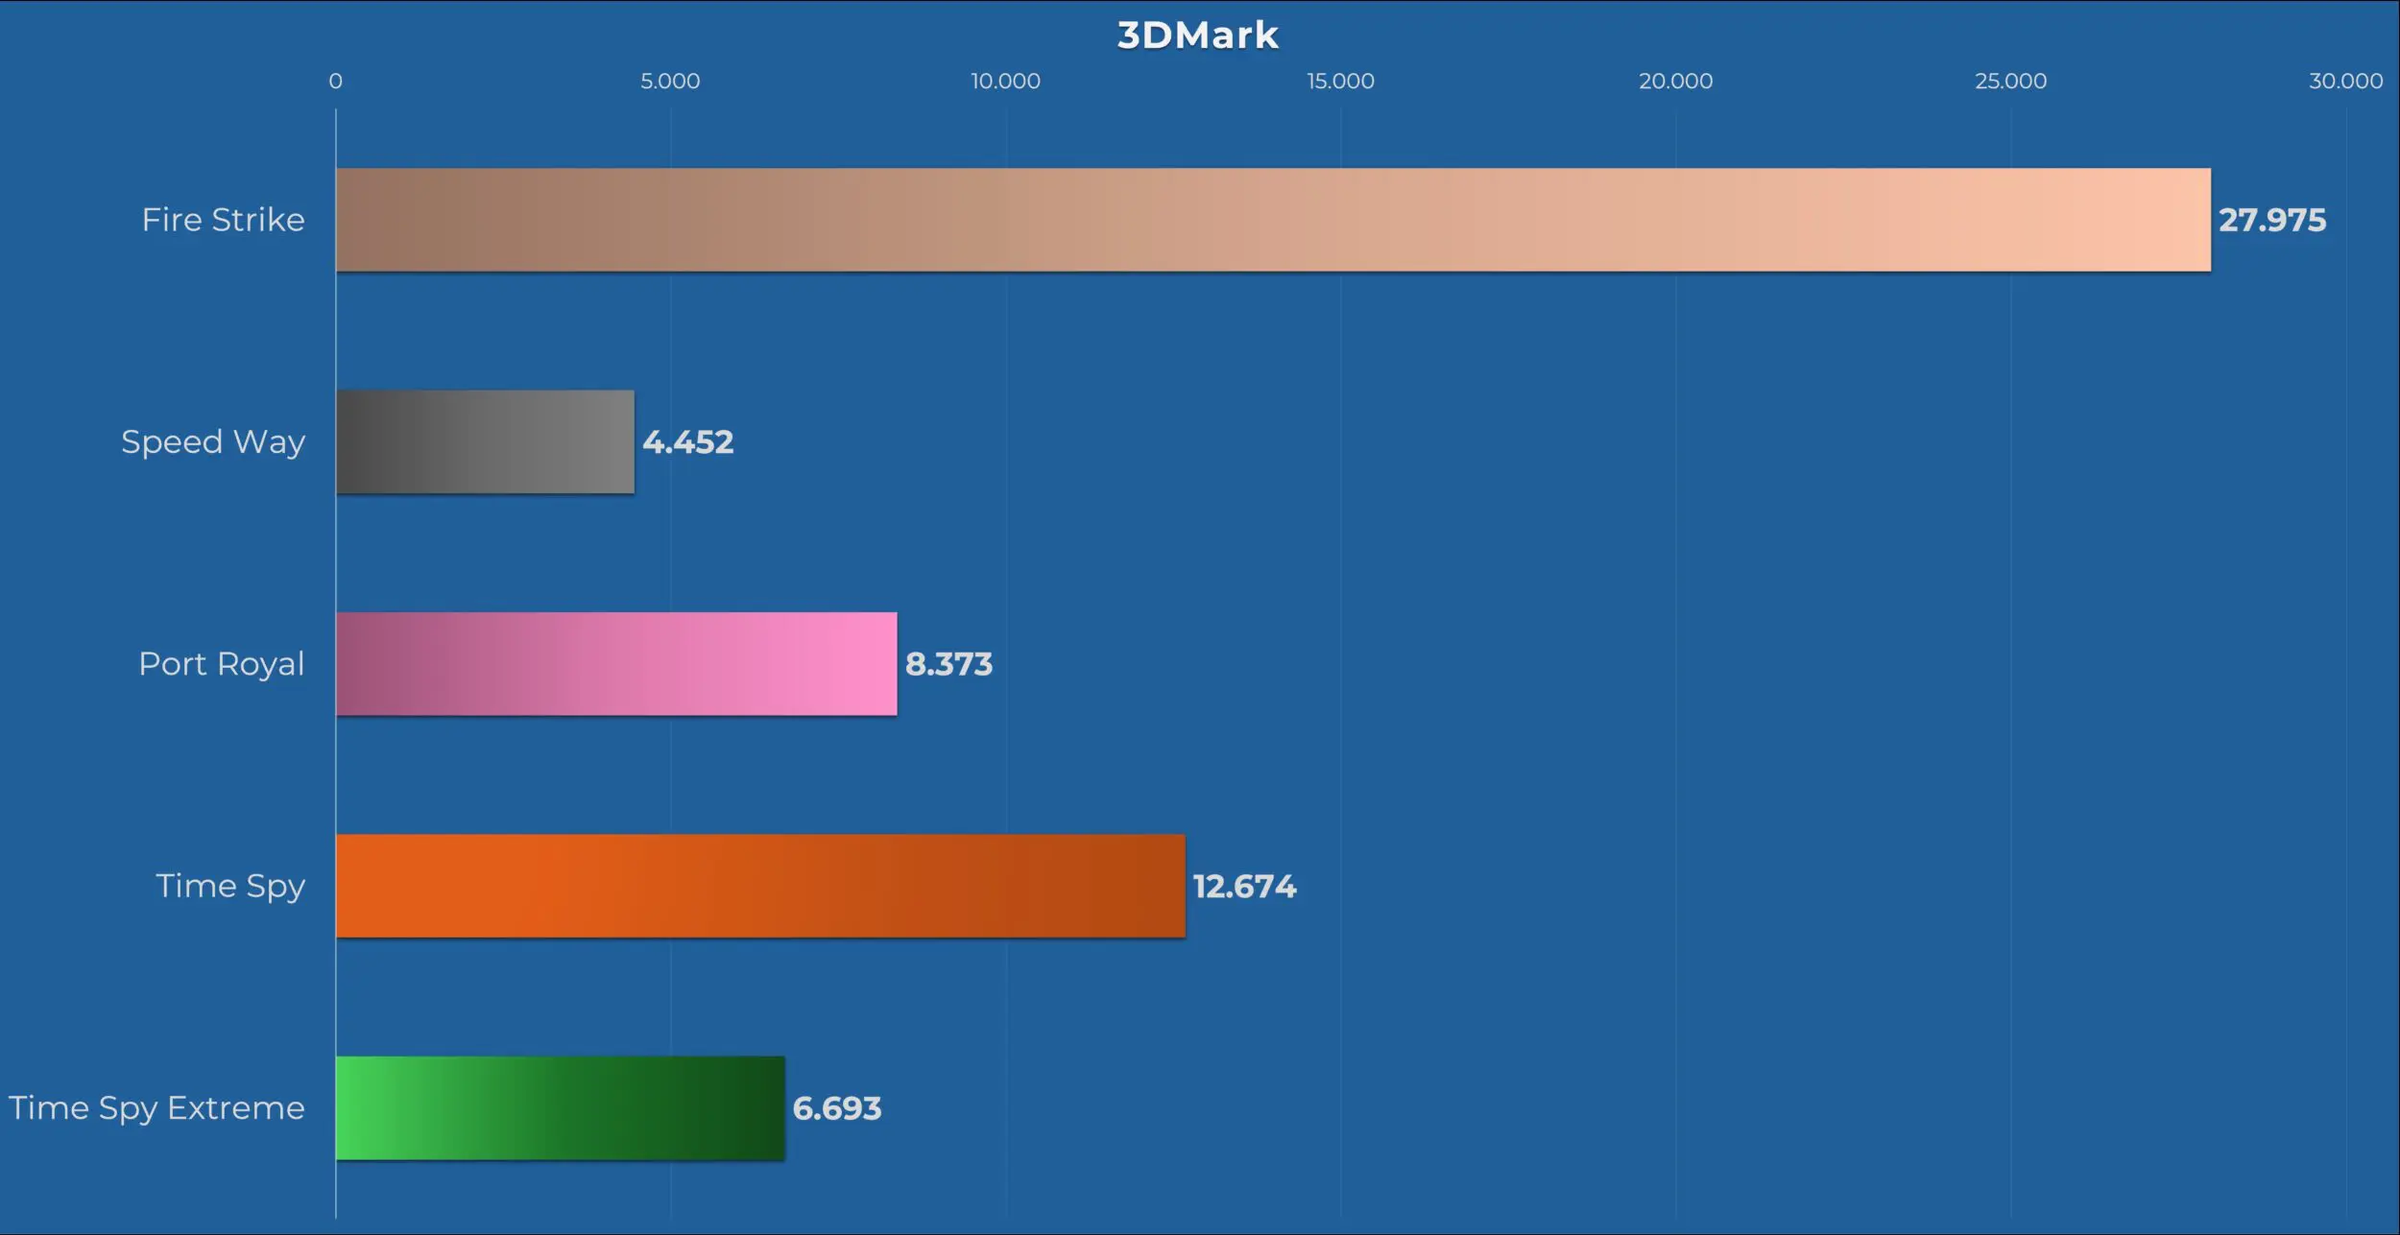The height and width of the screenshot is (1235, 2400).
Task: Click the 15.000 axis tick label
Action: [x=1340, y=82]
